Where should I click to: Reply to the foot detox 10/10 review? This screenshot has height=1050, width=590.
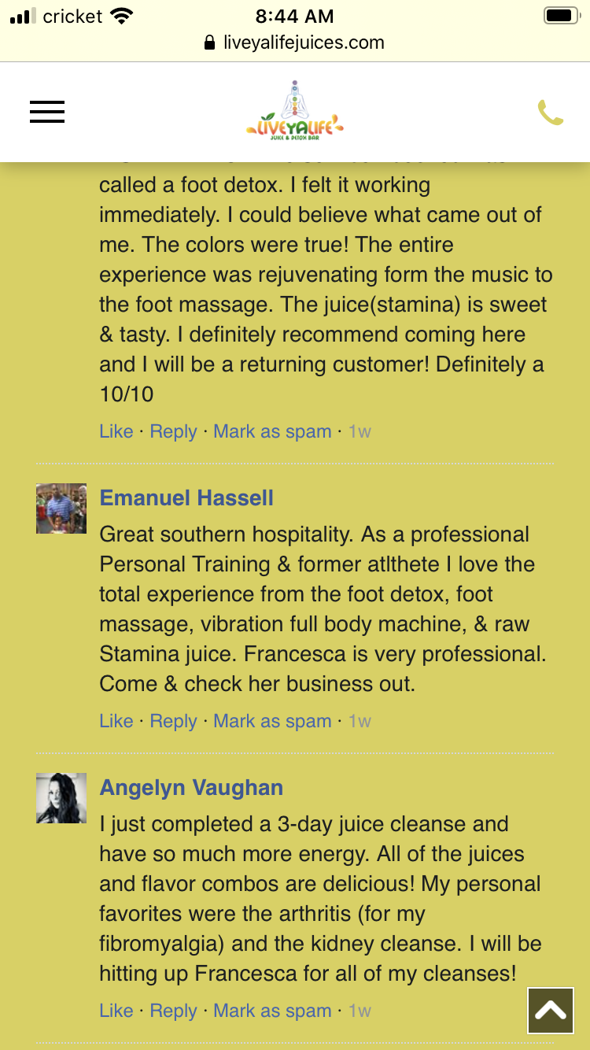pyautogui.click(x=173, y=431)
